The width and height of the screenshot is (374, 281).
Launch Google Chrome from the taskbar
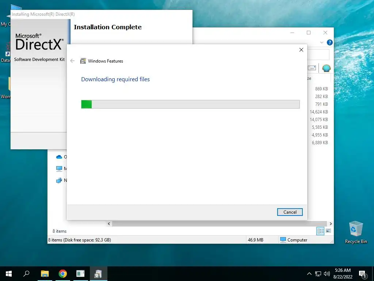click(63, 274)
